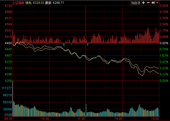Click the 09:30 time axis label
This screenshot has height=121, width=170.
[9, 118]
